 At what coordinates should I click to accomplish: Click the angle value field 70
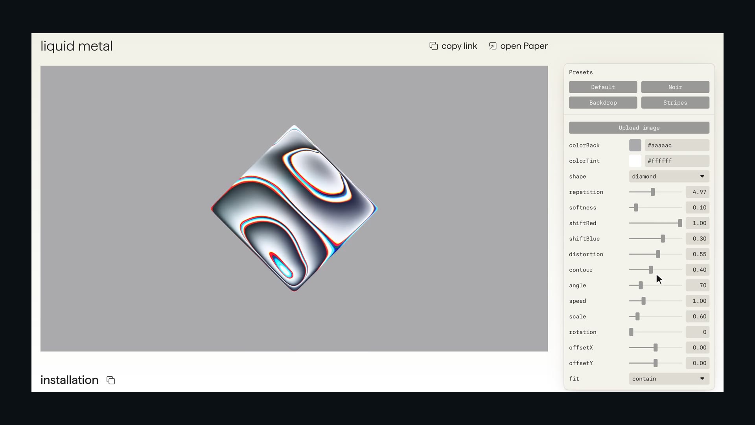pyautogui.click(x=697, y=285)
